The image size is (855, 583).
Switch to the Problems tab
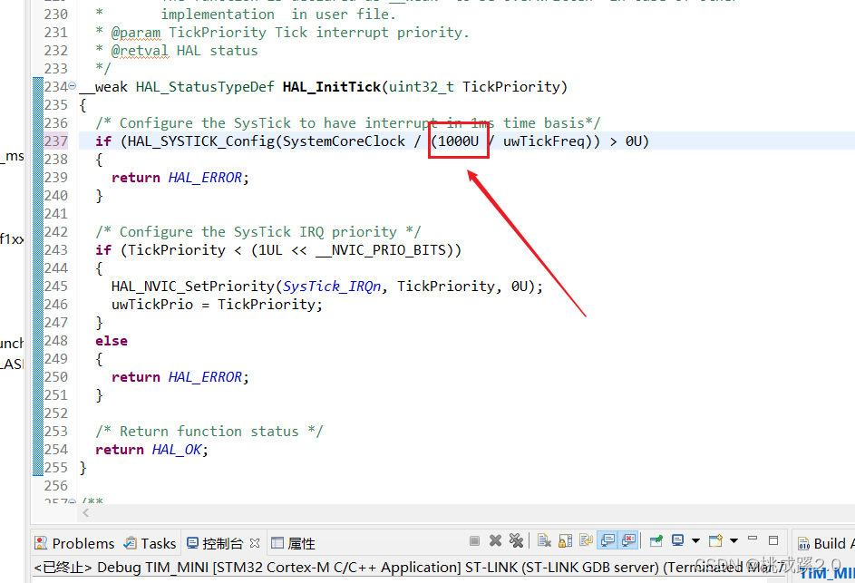tap(74, 543)
